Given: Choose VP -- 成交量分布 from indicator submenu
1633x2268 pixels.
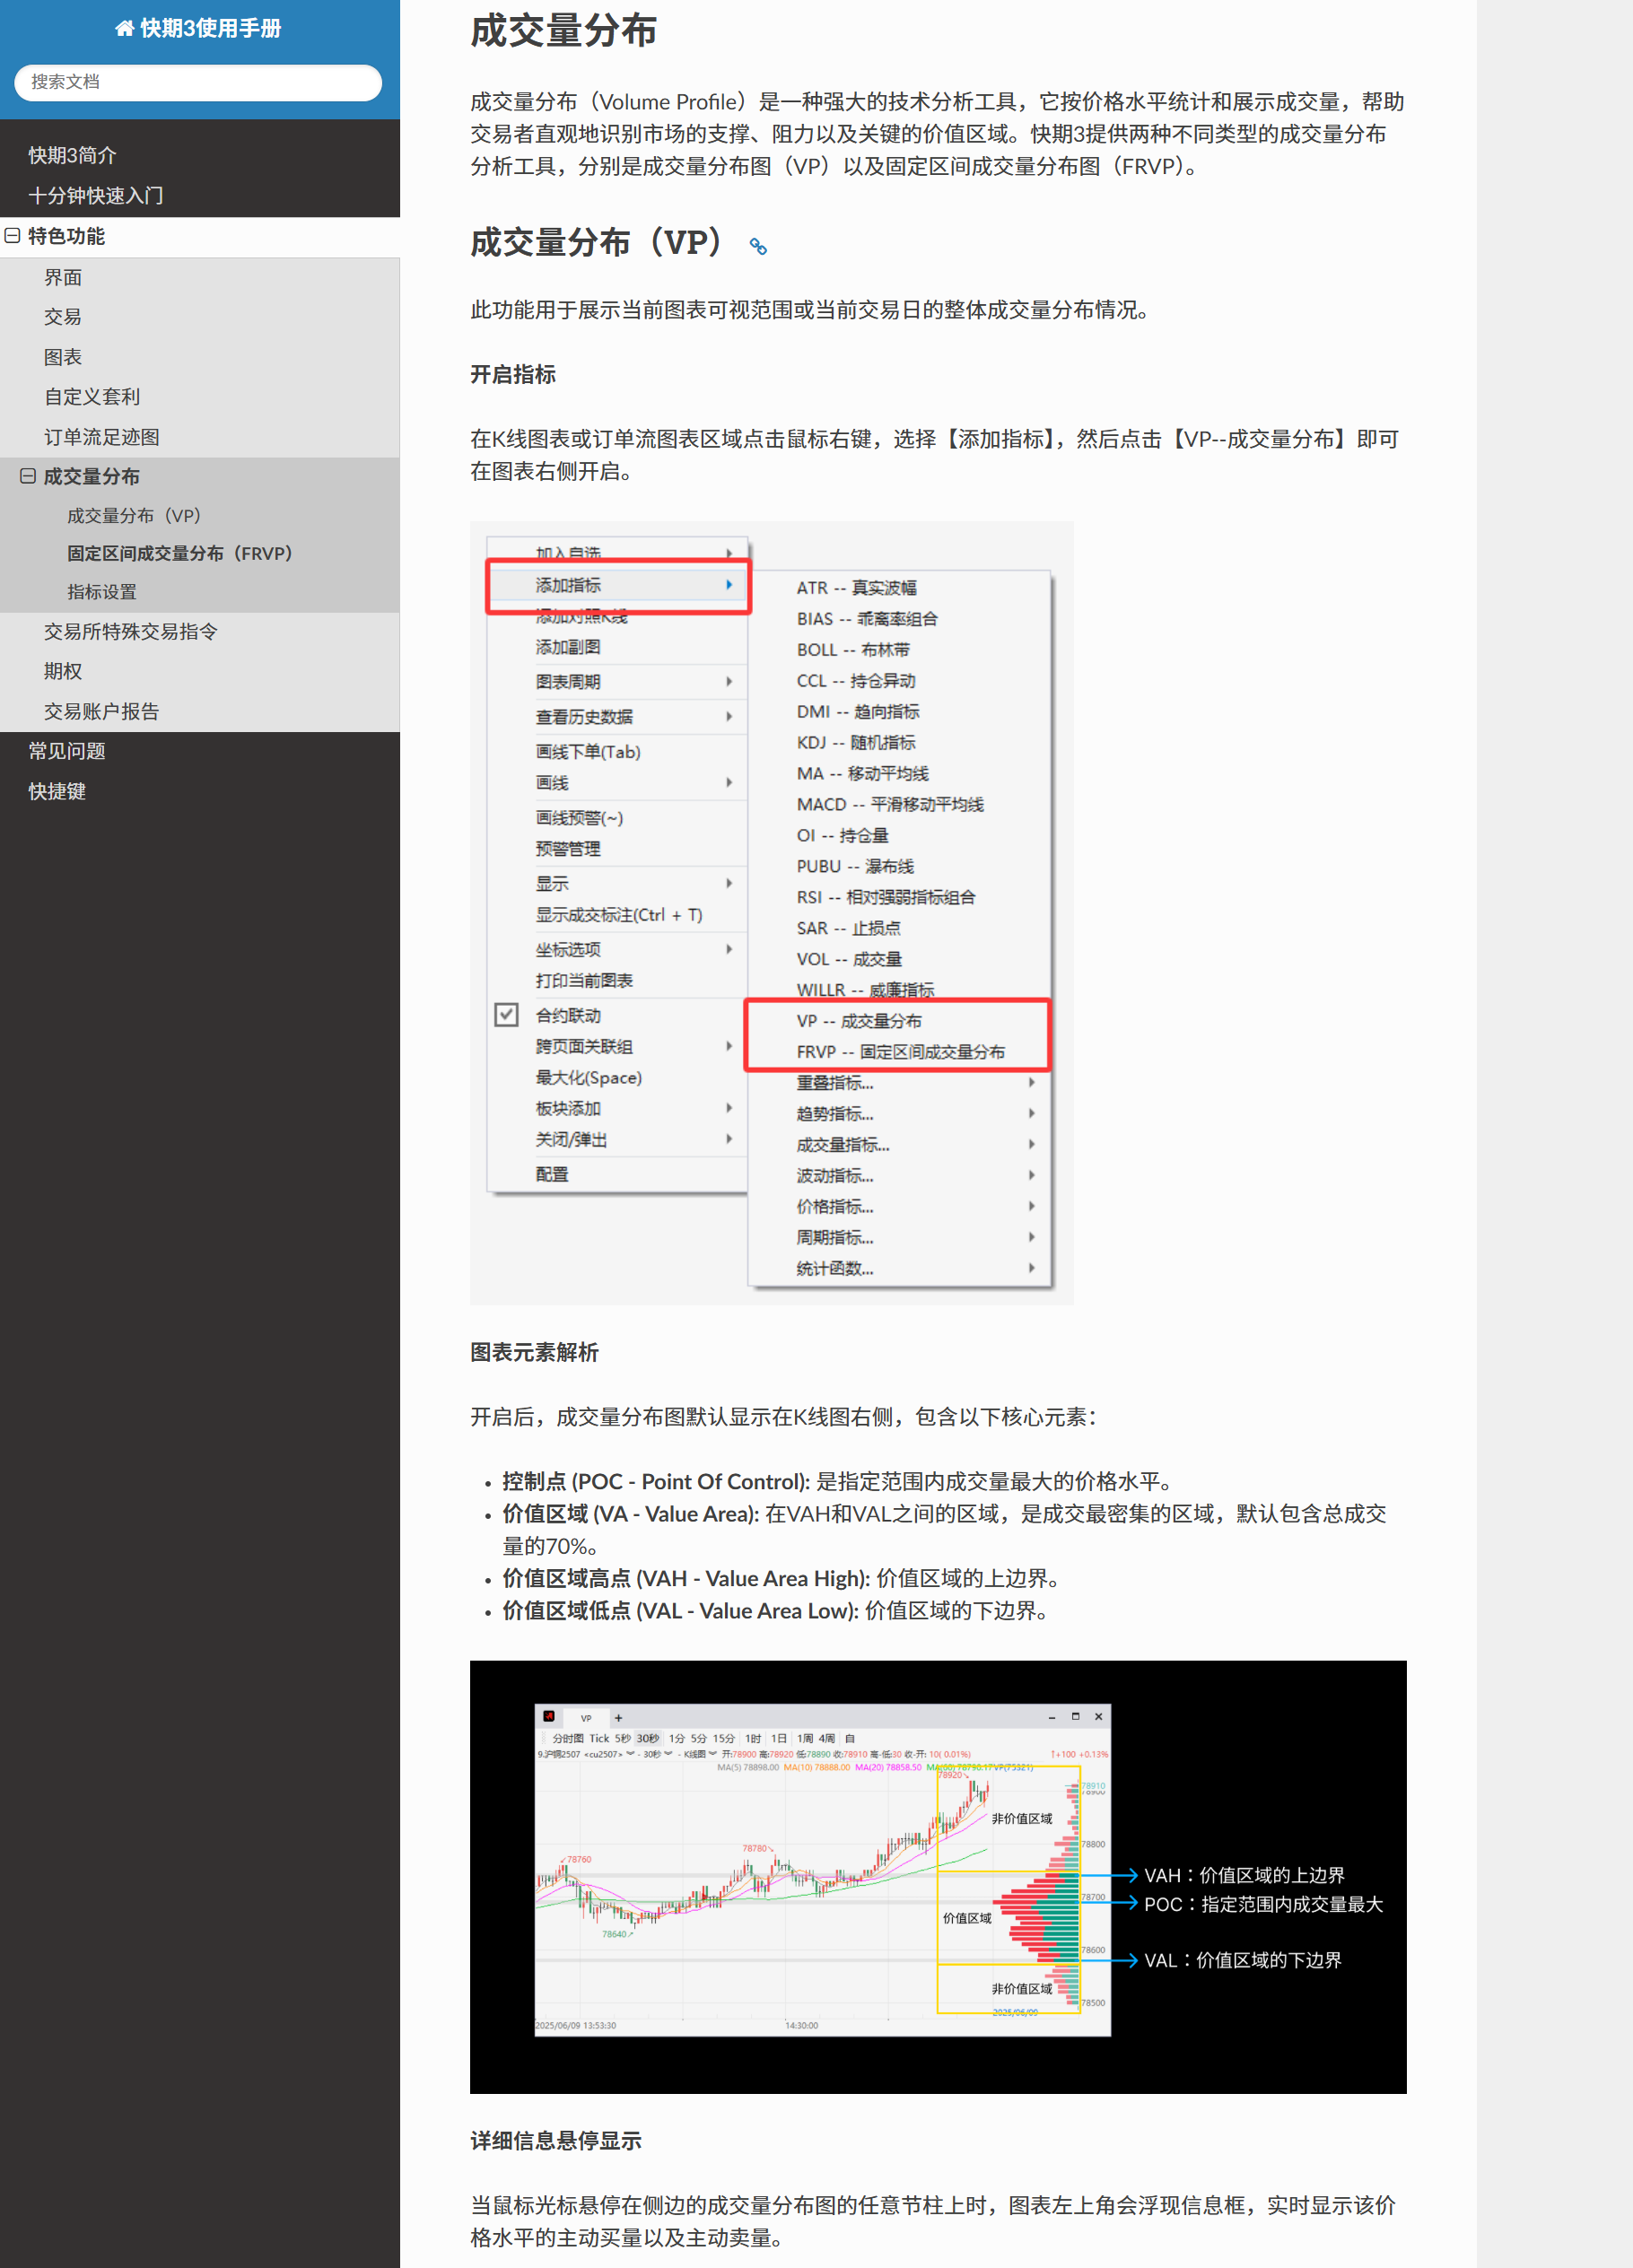Looking at the screenshot, I should coord(859,1020).
